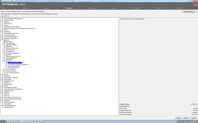The image size is (198, 123).
Task: Open the Paint taskbar icon
Action: pyautogui.click(x=41, y=122)
